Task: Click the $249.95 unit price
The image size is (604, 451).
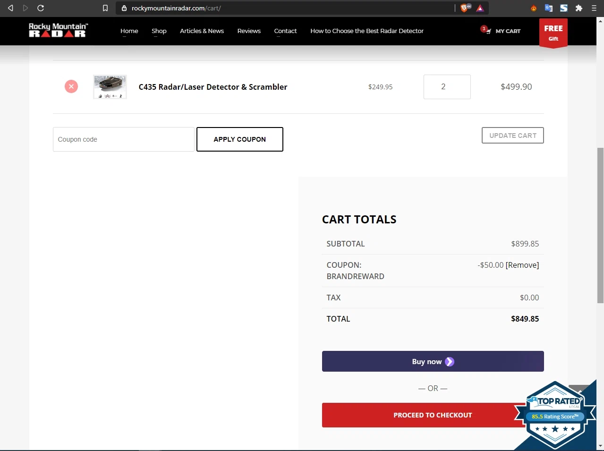Action: tap(381, 87)
